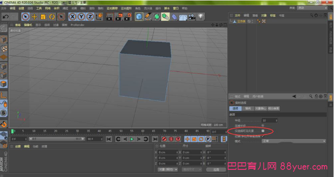Click the 半径 radius value field
The width and height of the screenshot is (334, 177).
pos(269,120)
